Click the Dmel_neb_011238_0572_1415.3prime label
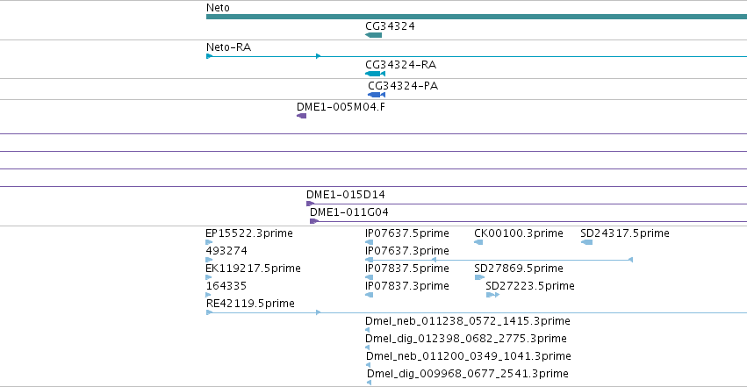This screenshot has width=747, height=387. tap(467, 321)
